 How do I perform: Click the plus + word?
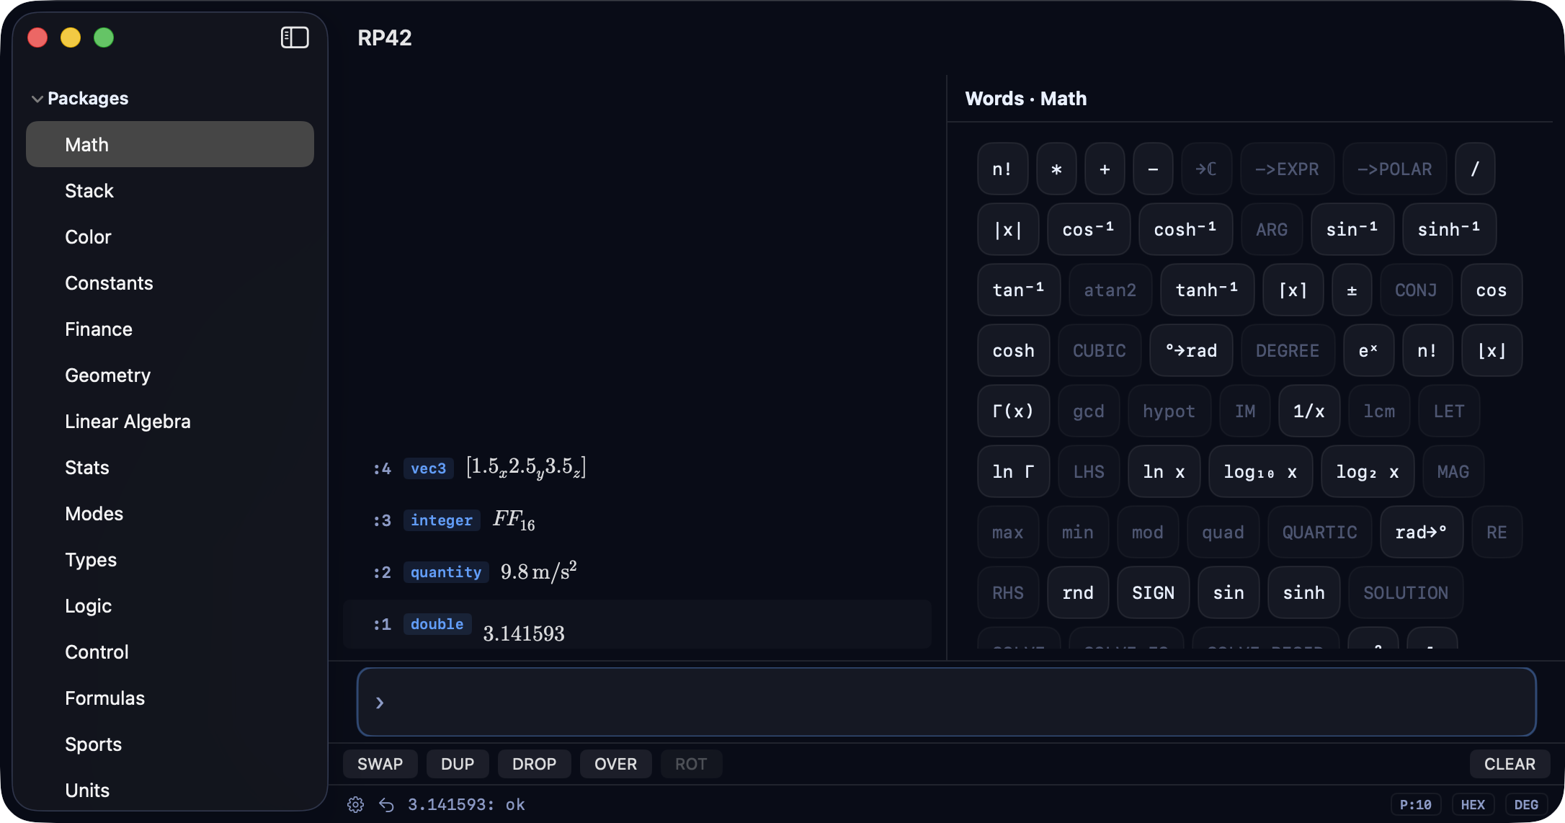1105,169
